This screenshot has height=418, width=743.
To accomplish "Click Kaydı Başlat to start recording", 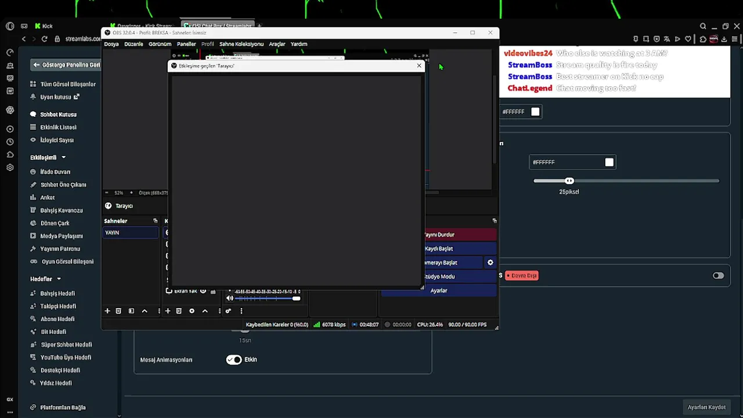I will [x=461, y=248].
